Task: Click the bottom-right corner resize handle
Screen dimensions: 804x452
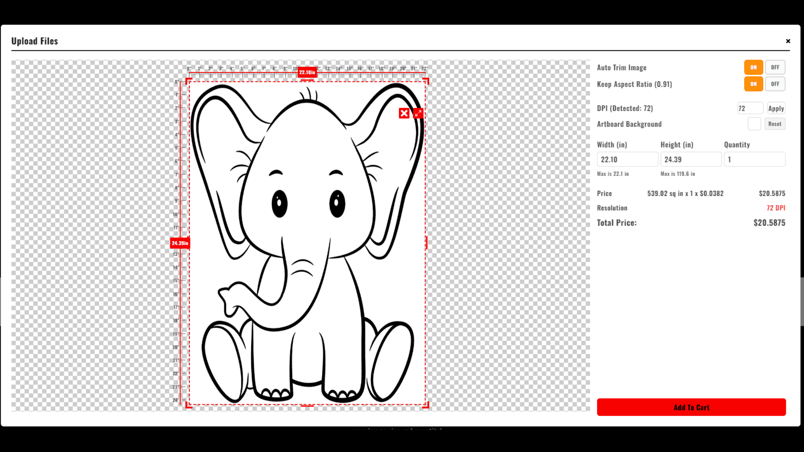Action: pyautogui.click(x=426, y=405)
